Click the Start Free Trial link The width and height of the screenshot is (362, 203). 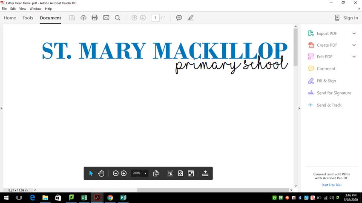(x=331, y=185)
